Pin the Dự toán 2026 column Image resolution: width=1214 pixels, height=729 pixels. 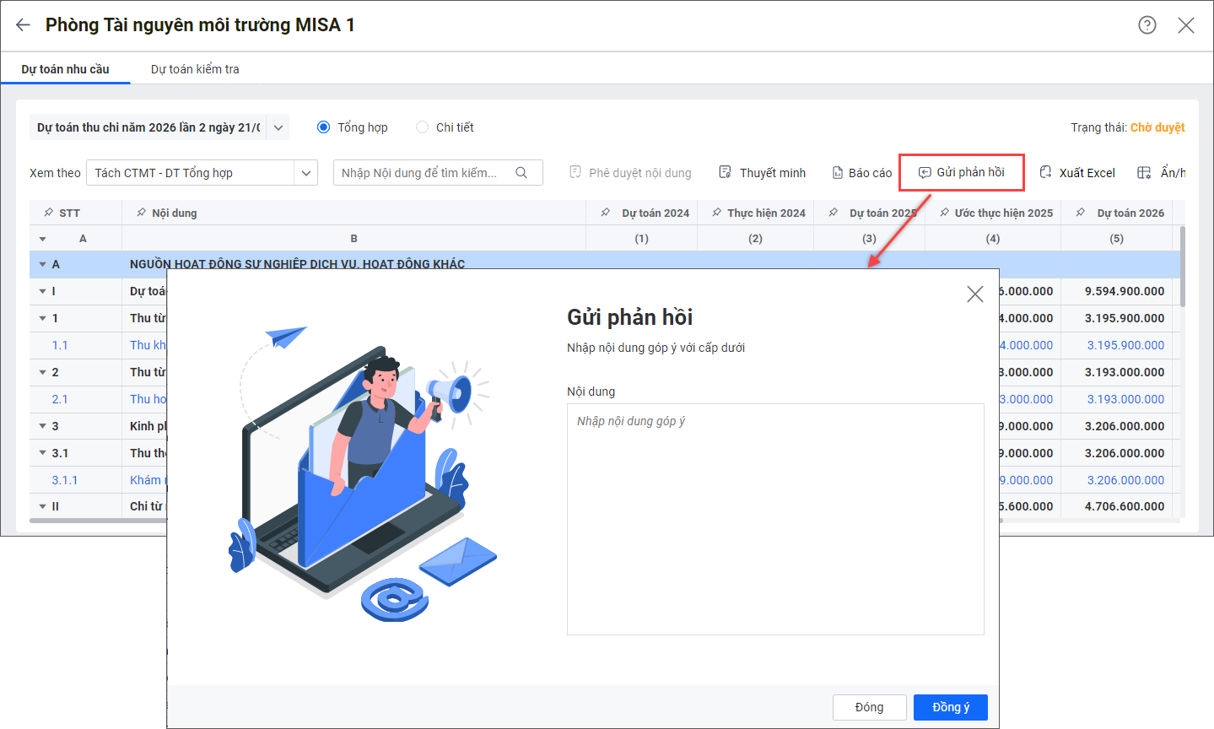(x=1081, y=213)
